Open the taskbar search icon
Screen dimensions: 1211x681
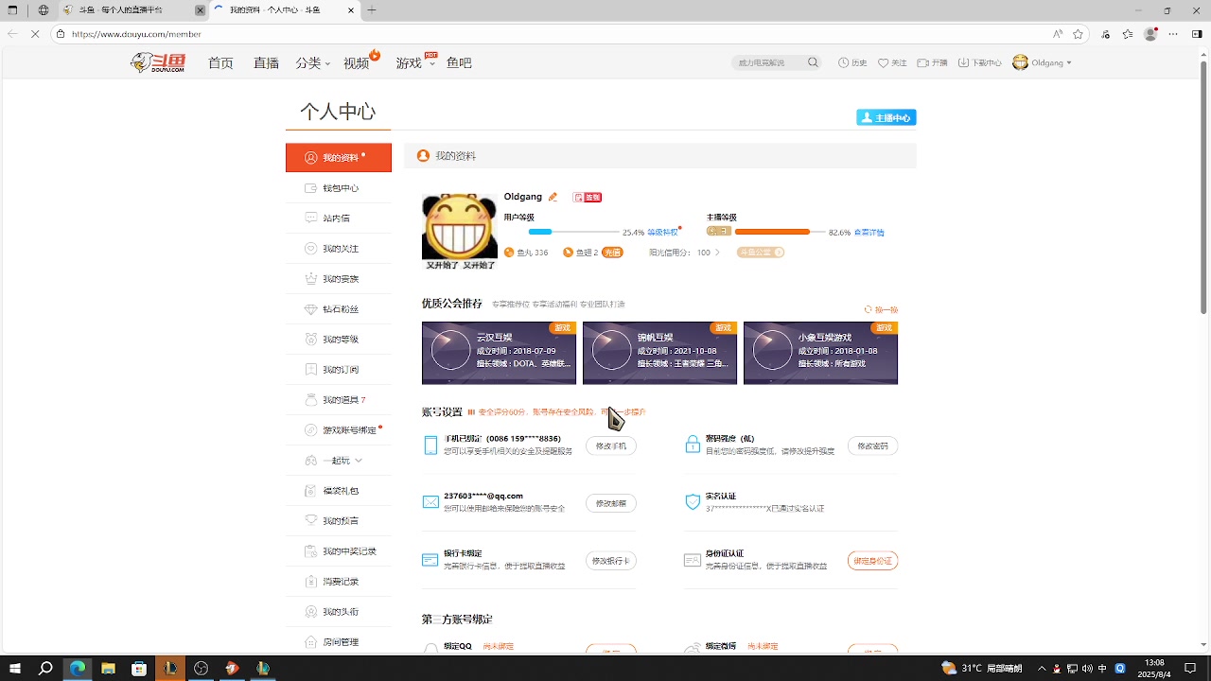(44, 668)
